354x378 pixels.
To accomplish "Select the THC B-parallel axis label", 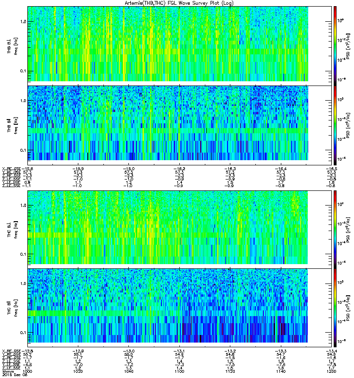I will click(x=9, y=309).
